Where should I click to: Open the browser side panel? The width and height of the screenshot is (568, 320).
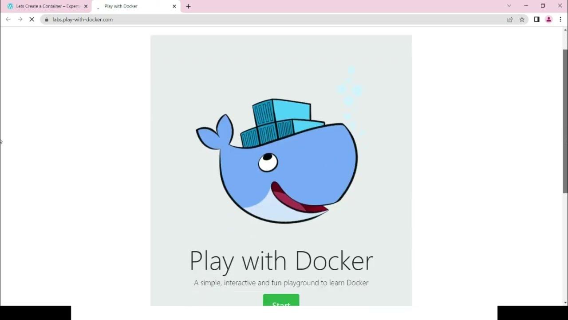[536, 20]
